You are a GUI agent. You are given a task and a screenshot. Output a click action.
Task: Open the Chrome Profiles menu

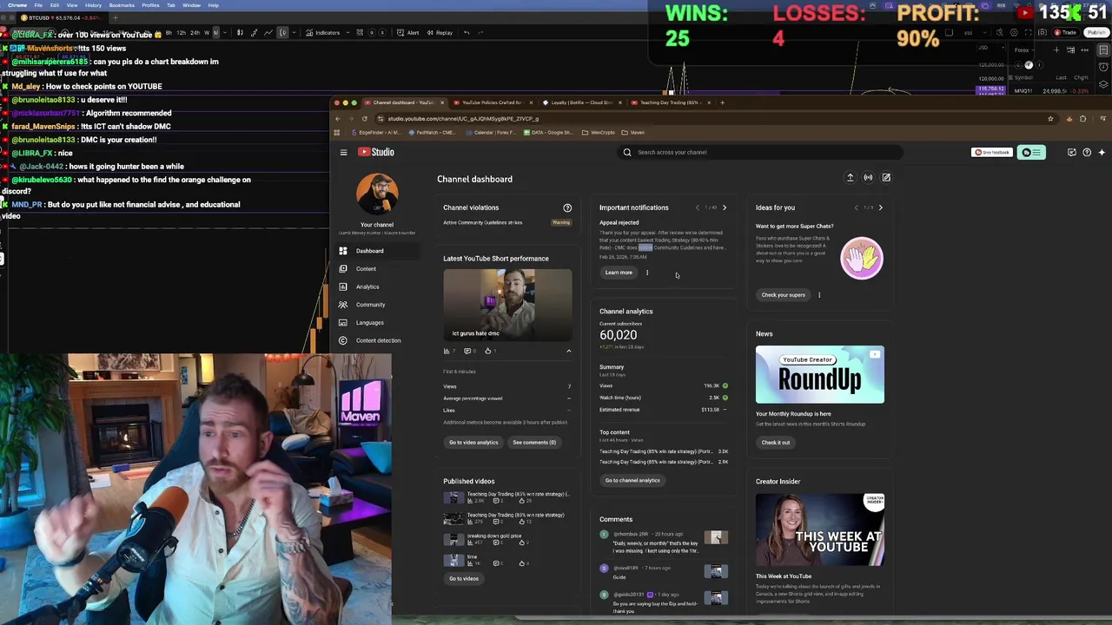click(150, 5)
